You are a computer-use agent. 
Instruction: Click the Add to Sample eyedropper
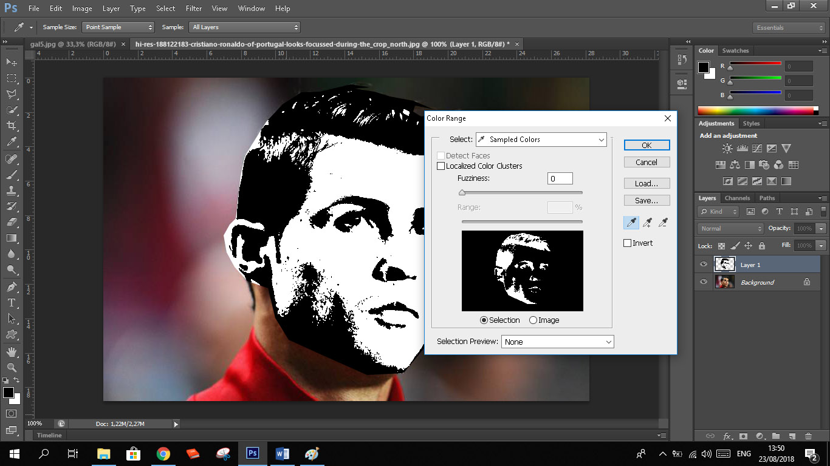647,223
